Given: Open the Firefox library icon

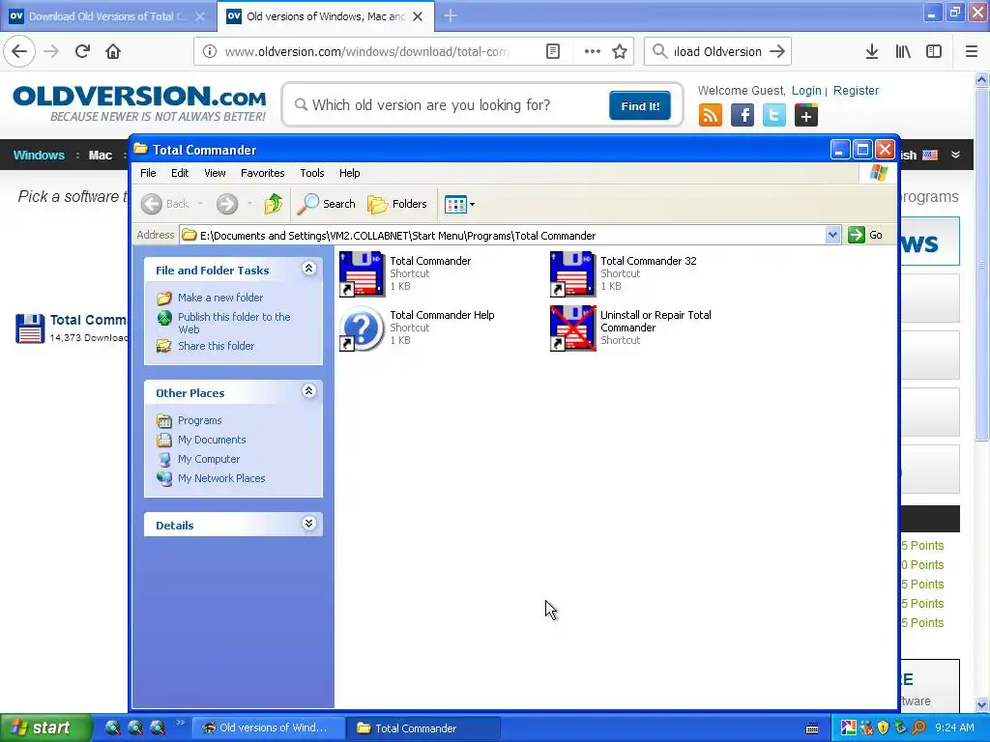Looking at the screenshot, I should pos(903,52).
